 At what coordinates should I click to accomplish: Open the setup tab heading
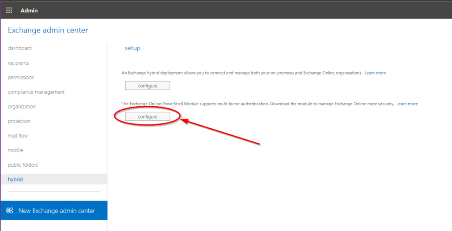(132, 48)
